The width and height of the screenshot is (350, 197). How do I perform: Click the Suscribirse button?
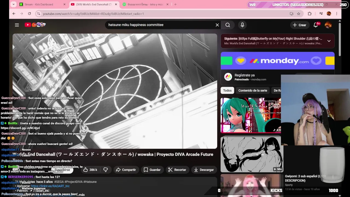click(62, 170)
